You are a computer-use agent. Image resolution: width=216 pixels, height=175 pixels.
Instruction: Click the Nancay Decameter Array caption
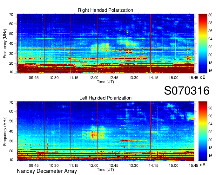(x=47, y=171)
